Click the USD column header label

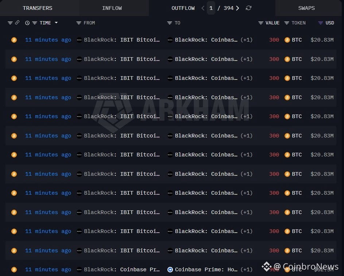[x=330, y=23]
